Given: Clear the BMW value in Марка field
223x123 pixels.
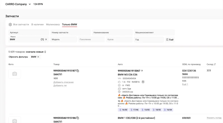Looking at the screenshot, I should (x=46, y=40).
